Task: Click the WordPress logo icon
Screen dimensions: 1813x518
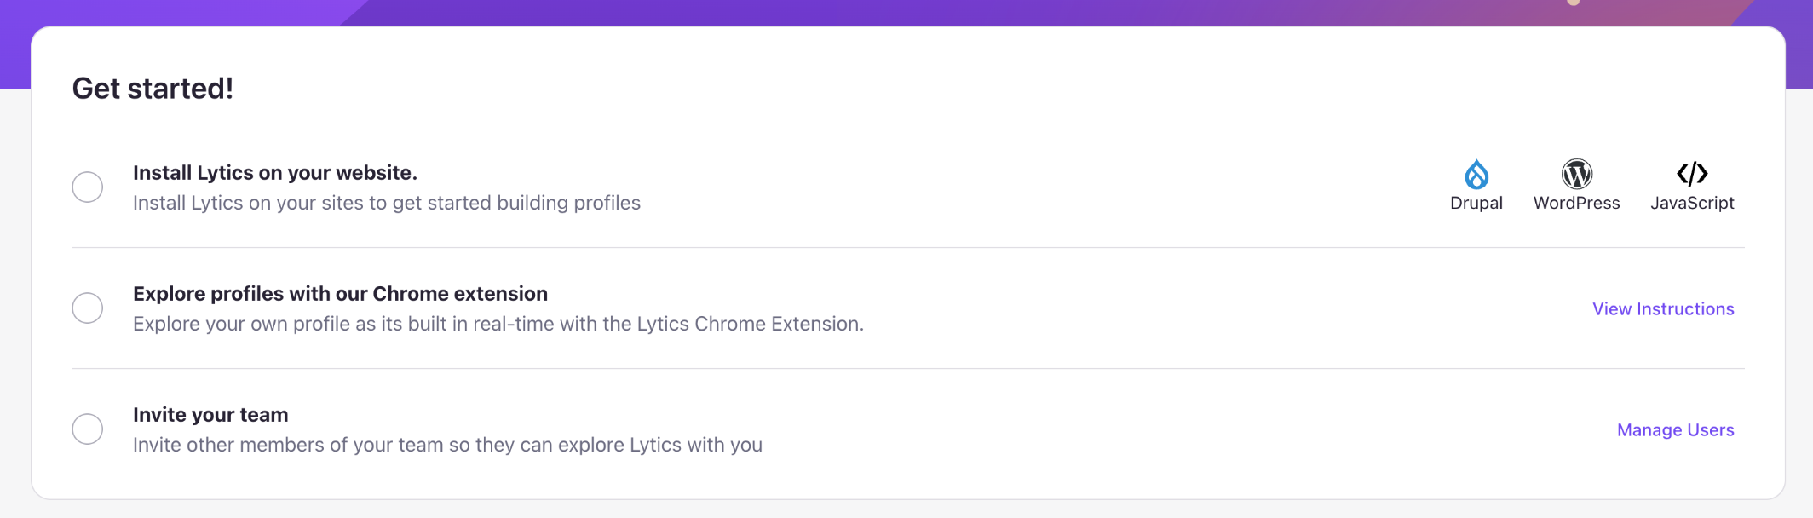Action: (1577, 174)
